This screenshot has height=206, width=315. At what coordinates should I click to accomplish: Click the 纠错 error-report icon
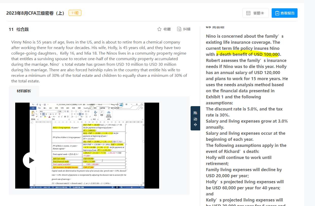coord(179,29)
